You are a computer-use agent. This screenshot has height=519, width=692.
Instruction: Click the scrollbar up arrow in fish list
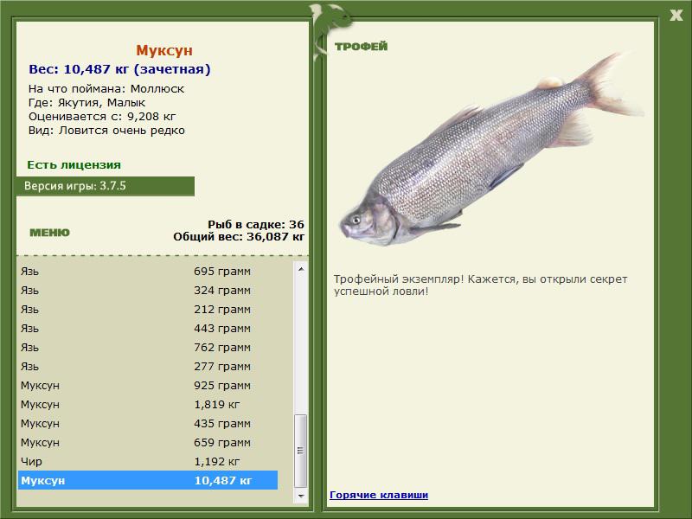[x=301, y=269]
